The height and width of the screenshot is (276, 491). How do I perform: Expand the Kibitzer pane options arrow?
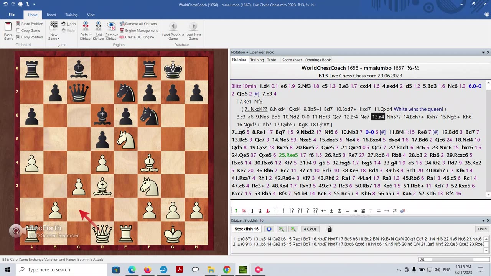(483, 220)
